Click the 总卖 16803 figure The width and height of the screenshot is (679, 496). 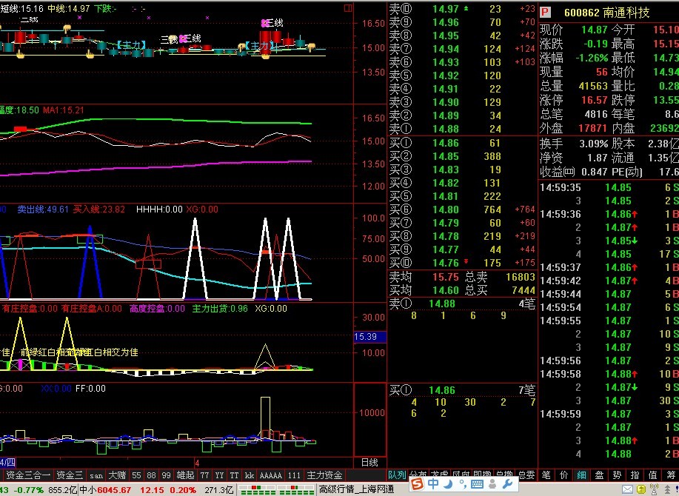(520, 277)
